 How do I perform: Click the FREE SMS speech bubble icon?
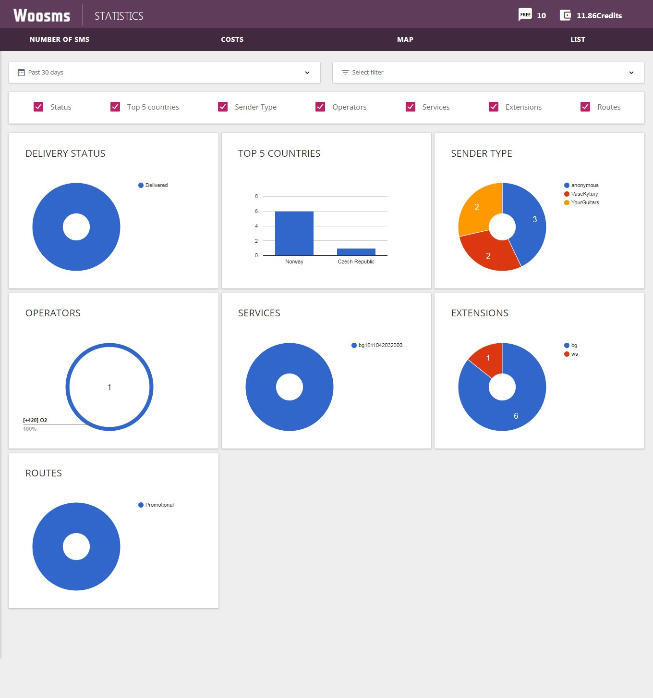(x=525, y=15)
